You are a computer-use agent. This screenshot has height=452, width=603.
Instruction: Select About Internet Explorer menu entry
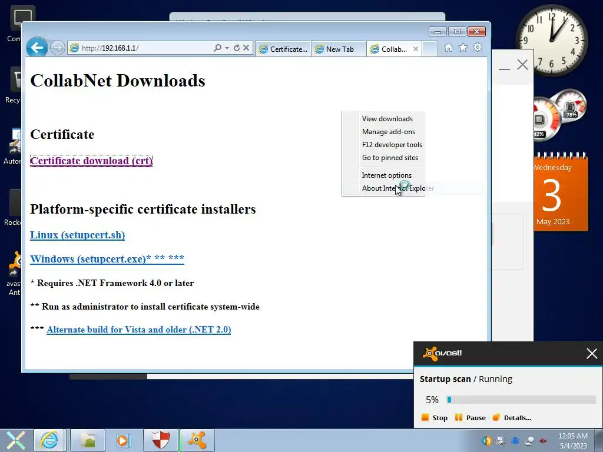coord(397,188)
